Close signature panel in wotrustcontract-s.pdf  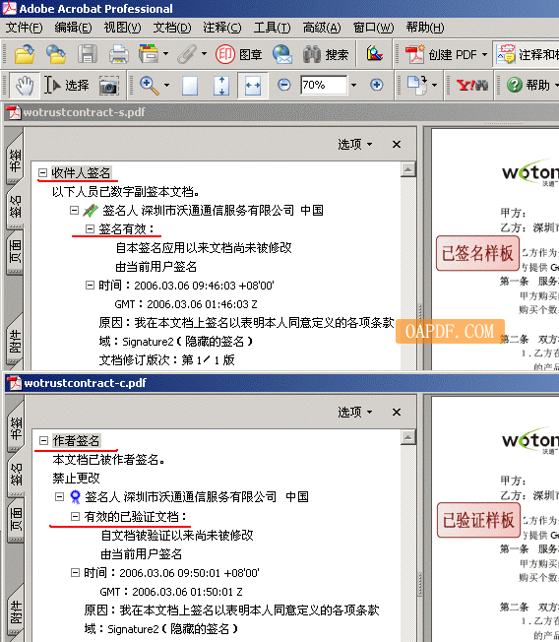coord(397,144)
